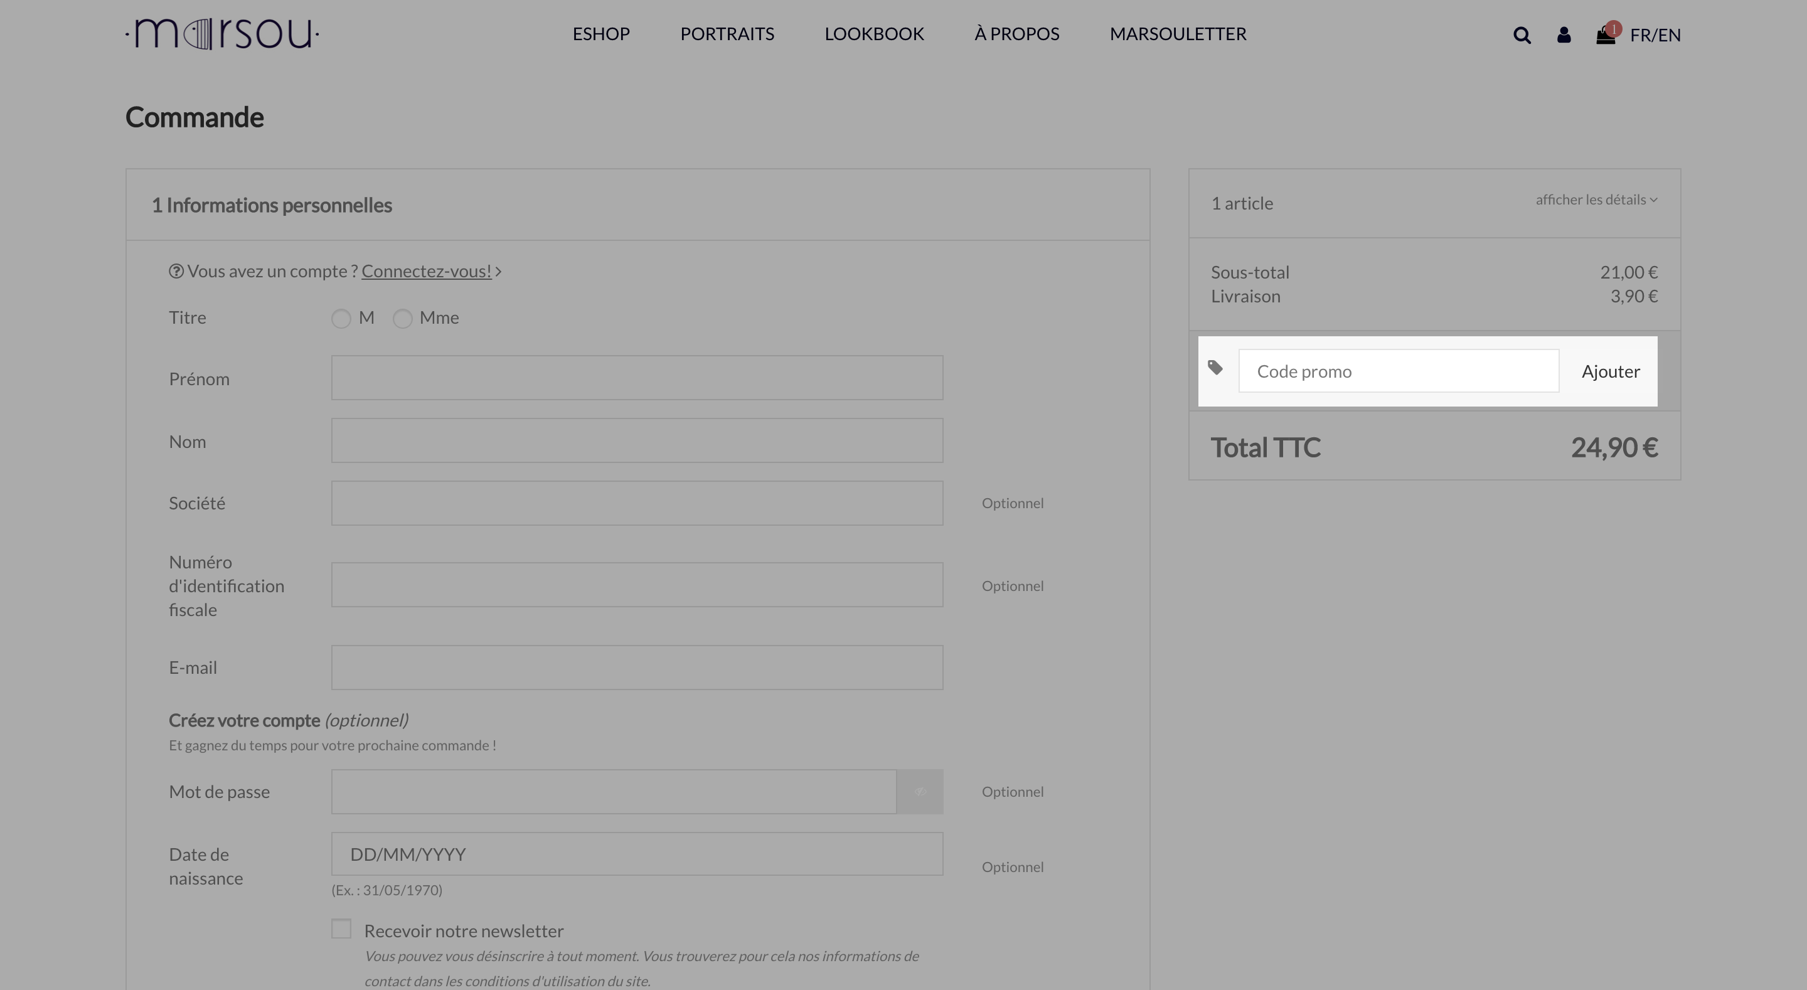Go to MARSOULETTER page
This screenshot has width=1807, height=990.
click(1178, 34)
